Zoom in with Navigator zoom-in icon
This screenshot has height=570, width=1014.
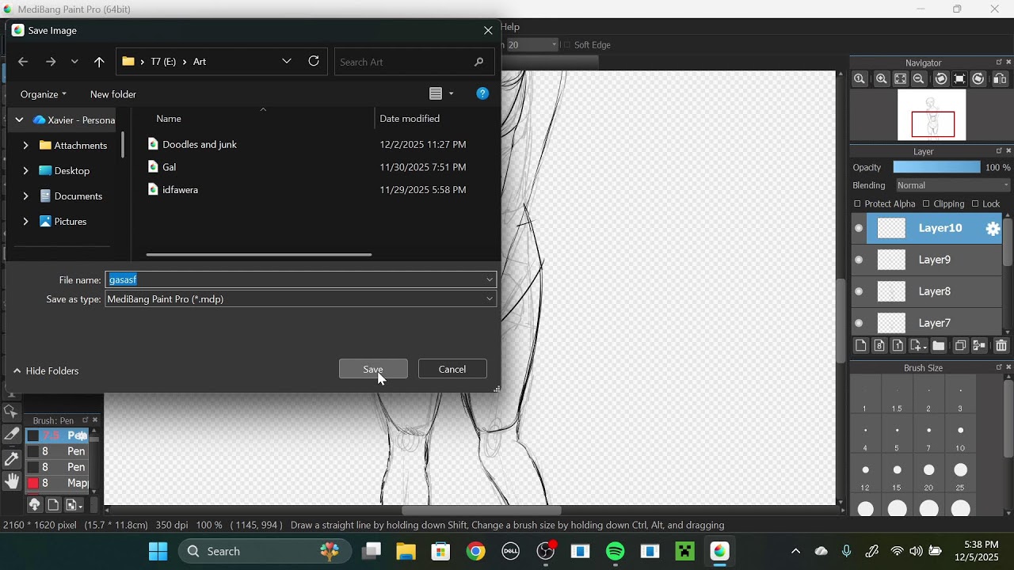pos(881,79)
